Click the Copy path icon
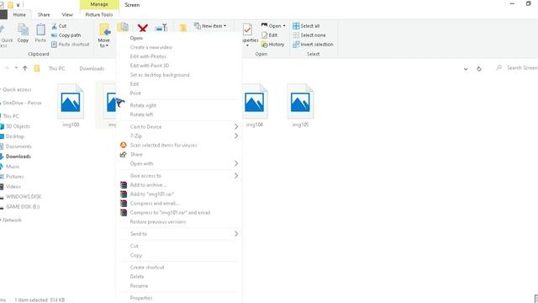Viewport: 538px width, 303px height. pos(54,35)
